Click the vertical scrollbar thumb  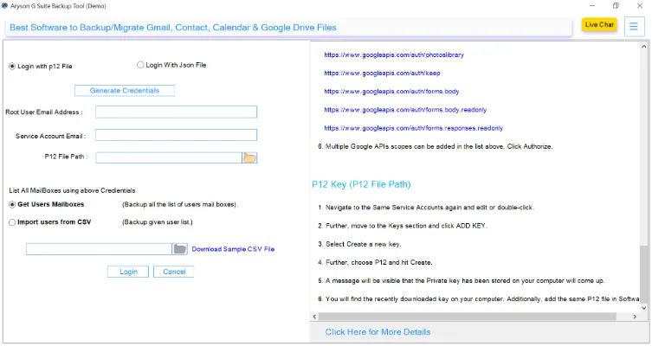pyautogui.click(x=644, y=274)
